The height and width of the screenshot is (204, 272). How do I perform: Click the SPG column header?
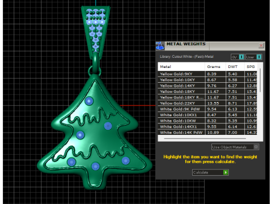(250, 66)
